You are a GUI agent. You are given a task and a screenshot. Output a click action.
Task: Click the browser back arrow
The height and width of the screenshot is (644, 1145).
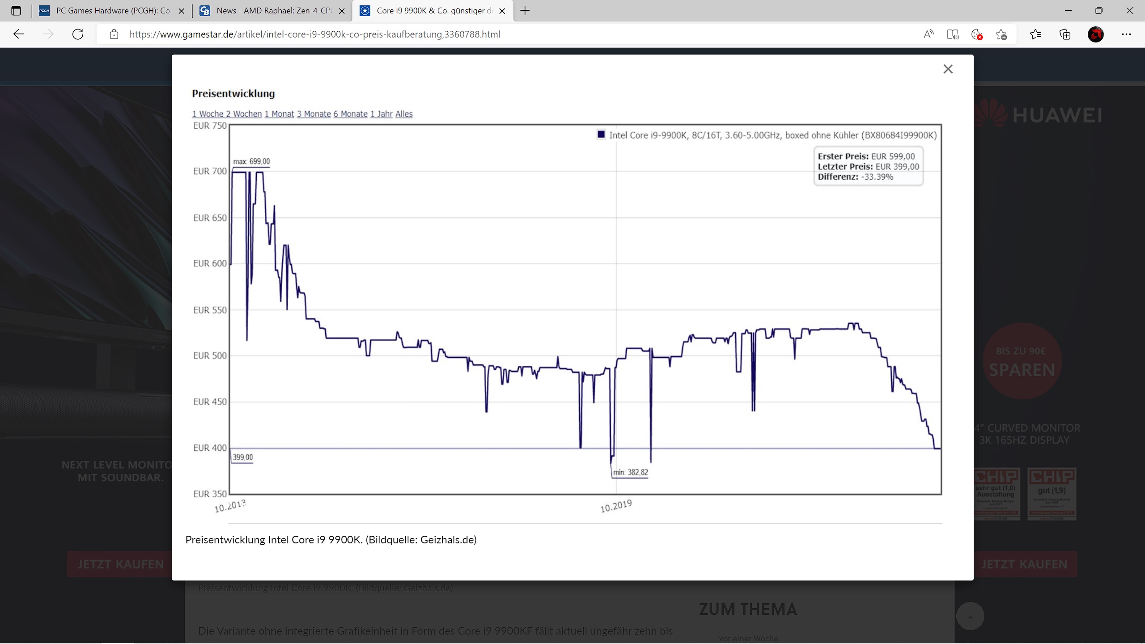point(19,34)
